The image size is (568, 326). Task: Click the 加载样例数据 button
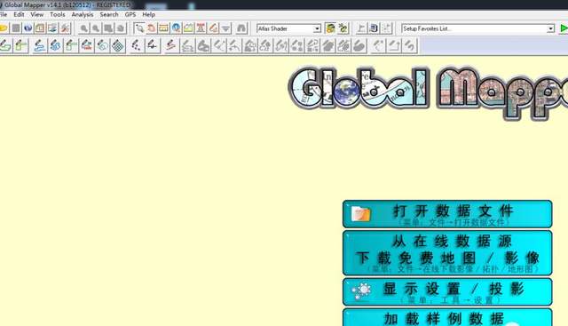447,317
